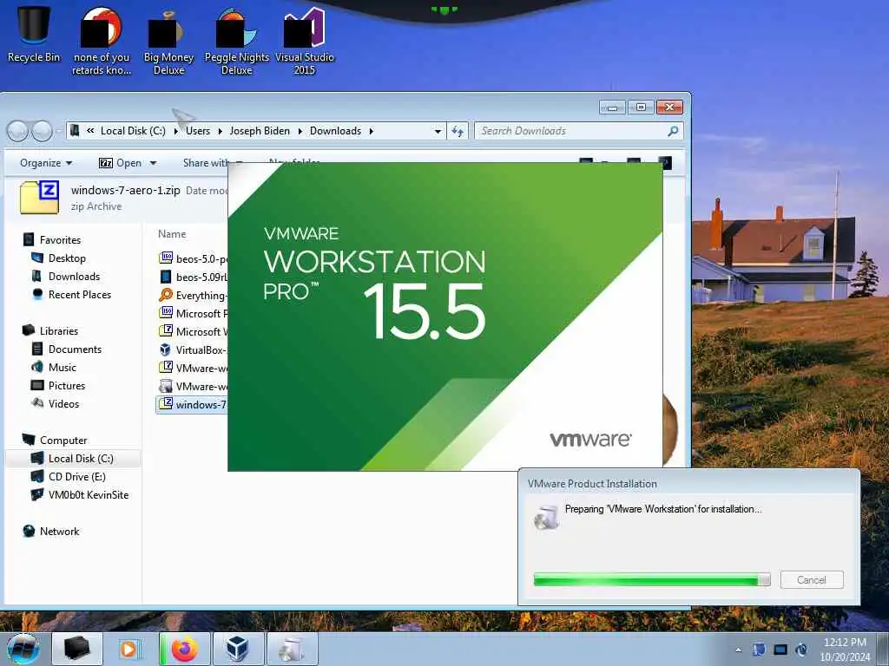The image size is (889, 666).
Task: Click the Explorer Back navigation button
Action: (x=17, y=131)
